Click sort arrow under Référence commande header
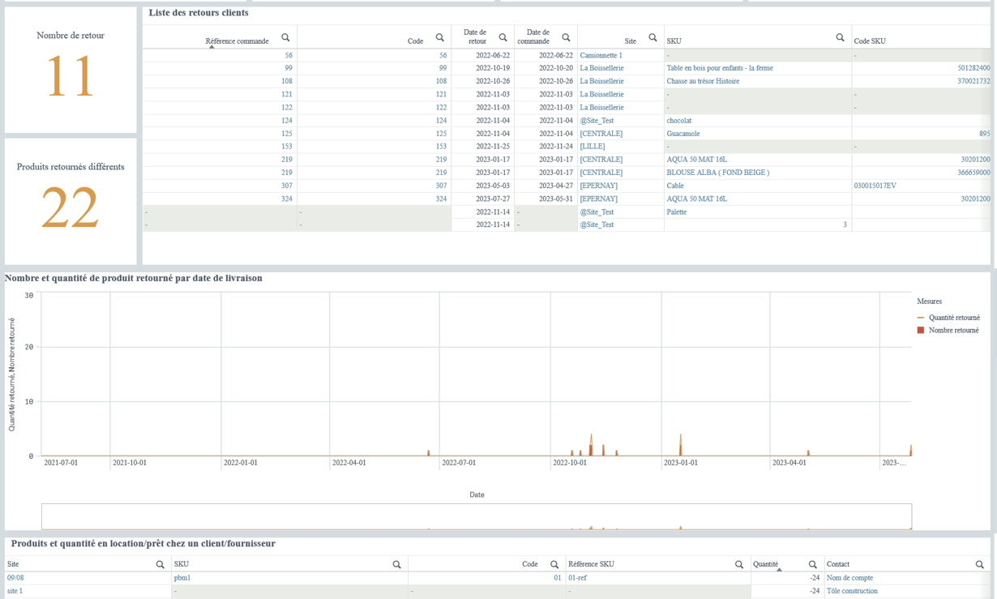 tap(212, 47)
